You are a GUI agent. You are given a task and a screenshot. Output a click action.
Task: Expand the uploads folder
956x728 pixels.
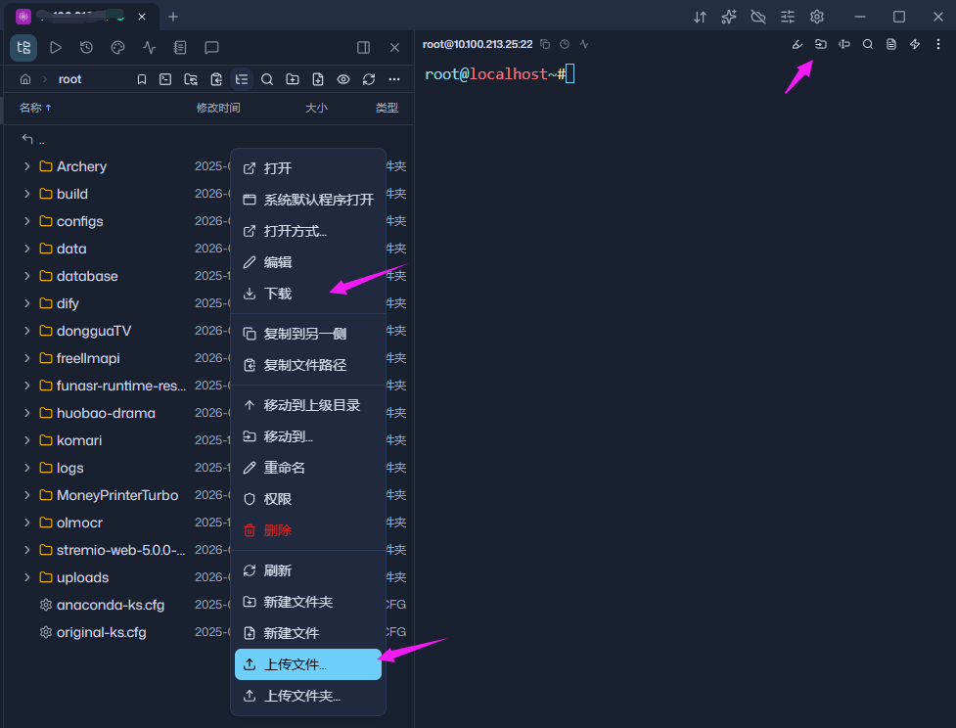26,576
